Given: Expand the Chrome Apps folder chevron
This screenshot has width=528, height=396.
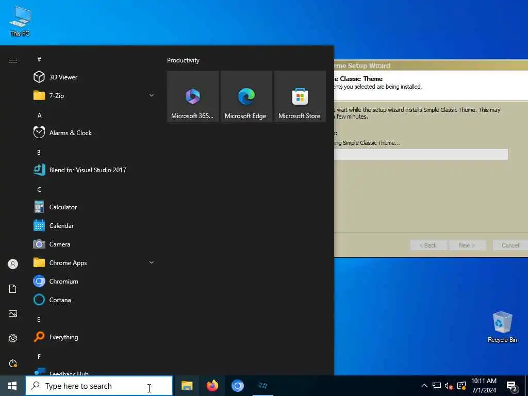Looking at the screenshot, I should click(152, 262).
